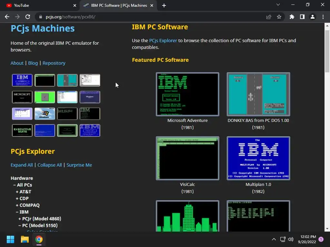
Task: Collapse the PC (Model 5150) node
Action: pyautogui.click(x=38, y=225)
